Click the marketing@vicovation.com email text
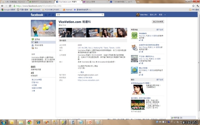200x125 pixels. tap(88, 75)
